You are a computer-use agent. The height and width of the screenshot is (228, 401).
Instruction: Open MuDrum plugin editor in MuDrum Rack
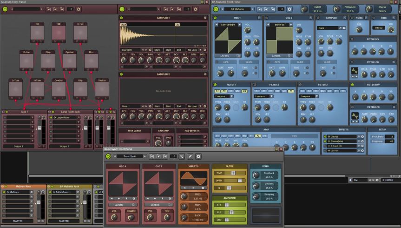pyautogui.click(x=31, y=192)
